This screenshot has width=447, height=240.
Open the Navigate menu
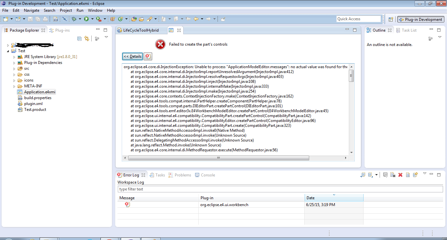tap(31, 10)
